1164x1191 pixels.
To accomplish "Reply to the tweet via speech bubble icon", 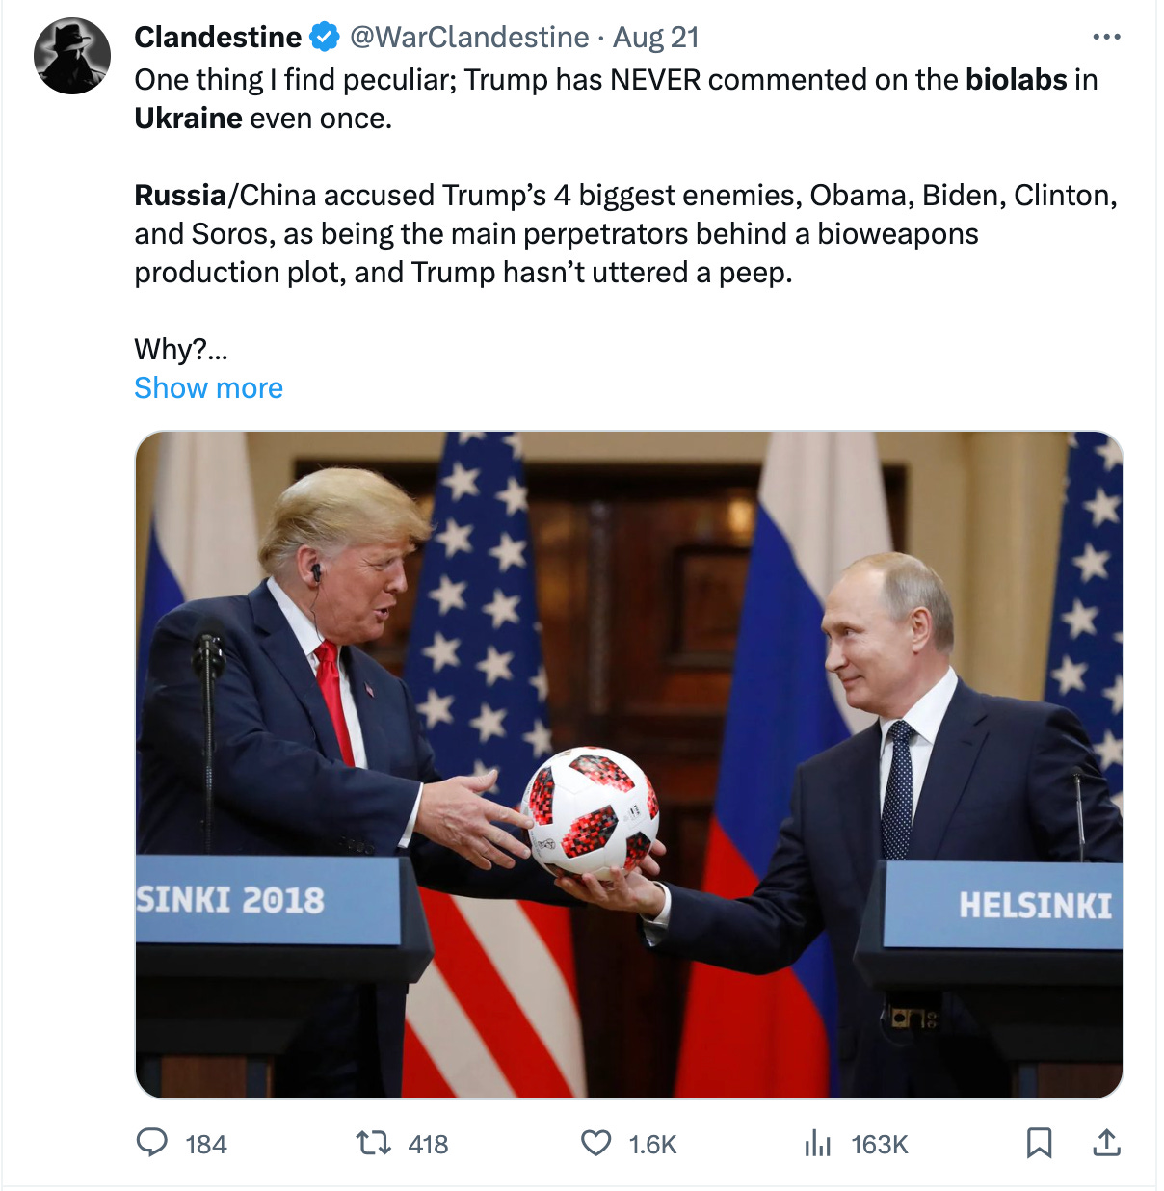I will point(152,1143).
